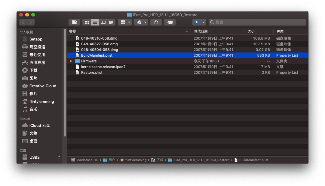The width and height of the screenshot is (325, 186).
Task: Open the blue Bluetooth toolbar dropdown
Action: coord(199,22)
